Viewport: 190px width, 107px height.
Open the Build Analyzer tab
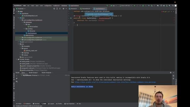tap(47, 73)
